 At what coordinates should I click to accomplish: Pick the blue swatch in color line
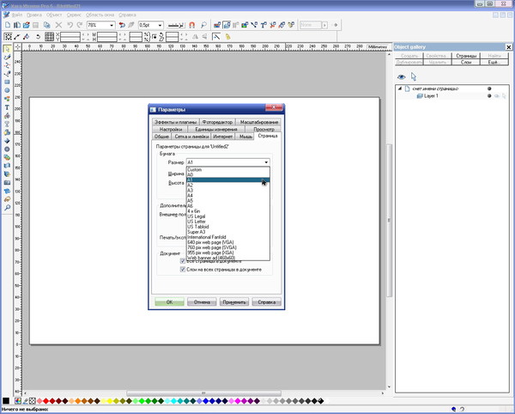pyautogui.click(x=206, y=401)
